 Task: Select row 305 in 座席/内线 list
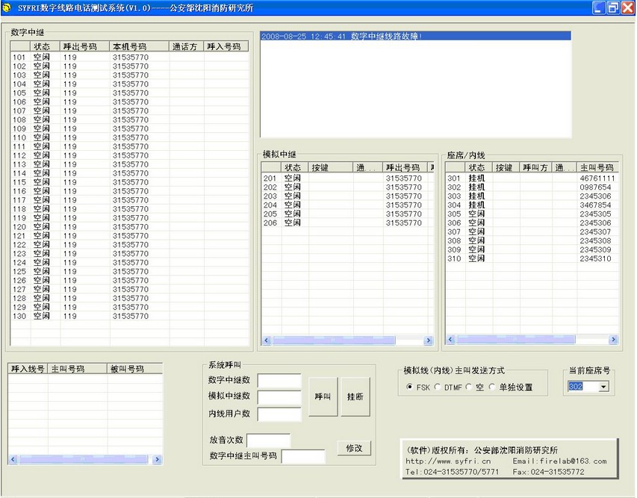(532, 214)
